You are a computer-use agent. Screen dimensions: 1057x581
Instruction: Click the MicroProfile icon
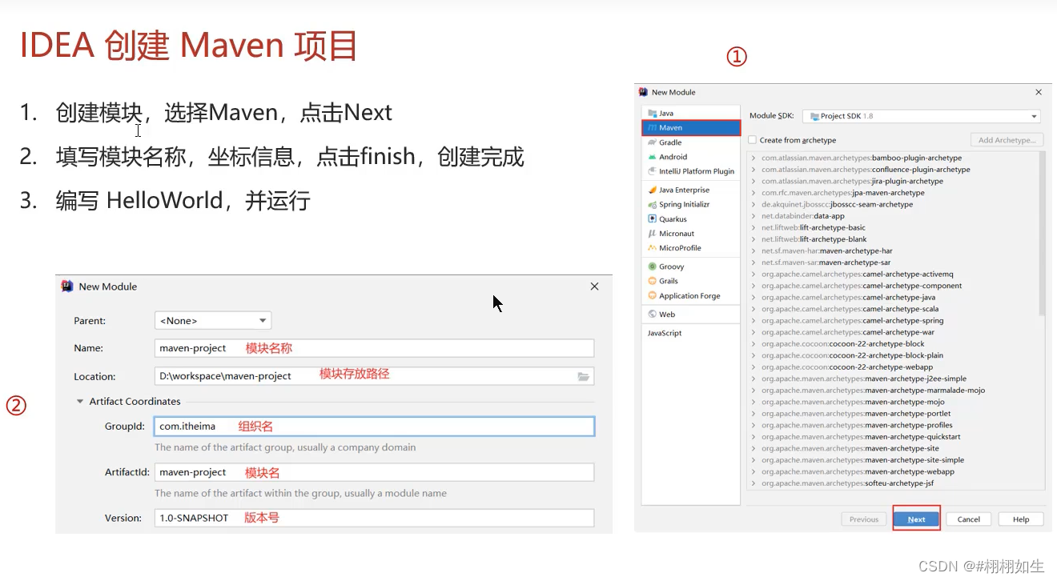pyautogui.click(x=653, y=247)
